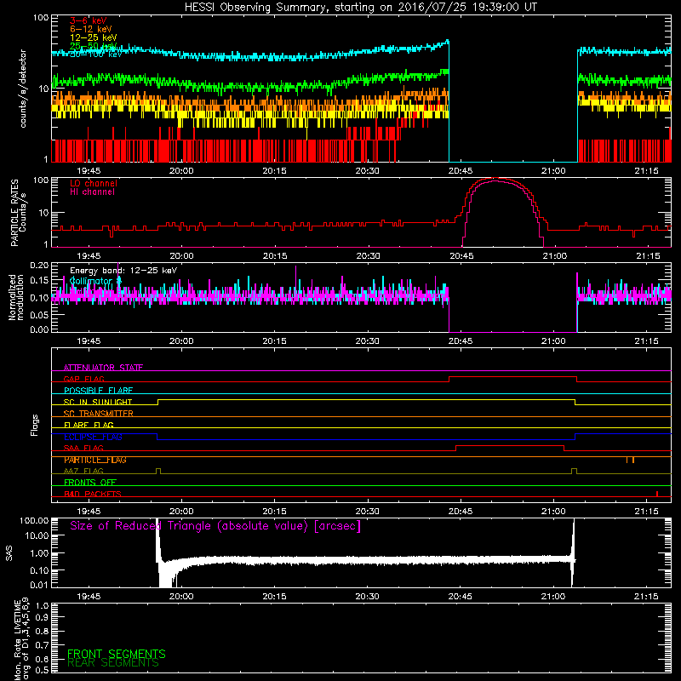Click the 'Size of Reduced Triangle' caption
This screenshot has width=681, height=681.
click(215, 526)
